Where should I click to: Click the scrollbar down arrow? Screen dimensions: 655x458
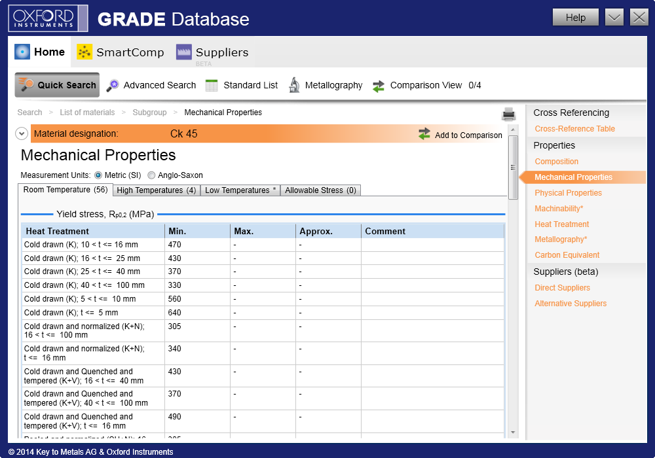pos(513,432)
